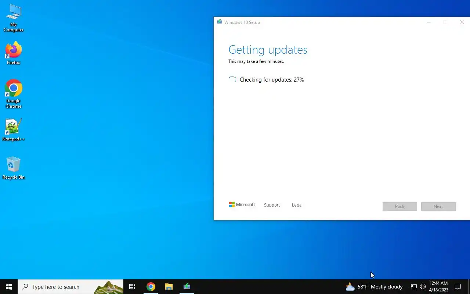Viewport: 470px width, 294px height.
Task: Click the 'Getting updates' heading
Action: 268,50
